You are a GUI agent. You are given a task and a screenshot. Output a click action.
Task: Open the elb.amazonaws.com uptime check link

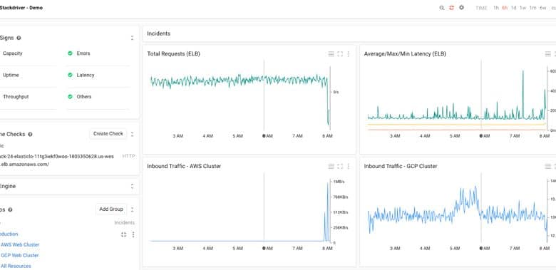coord(57,160)
